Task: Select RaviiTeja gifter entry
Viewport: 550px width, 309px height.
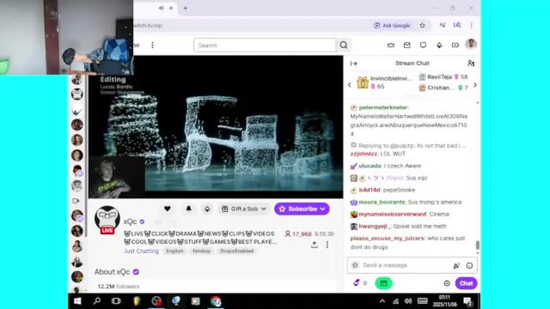Action: [443, 77]
